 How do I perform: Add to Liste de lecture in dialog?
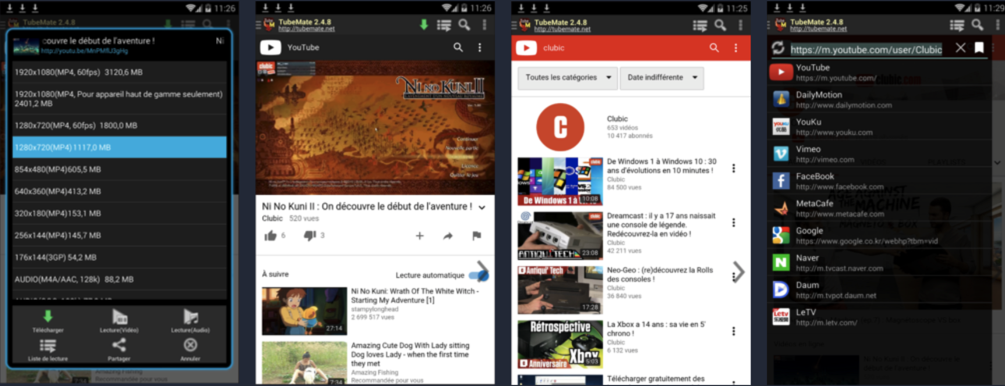tap(48, 349)
